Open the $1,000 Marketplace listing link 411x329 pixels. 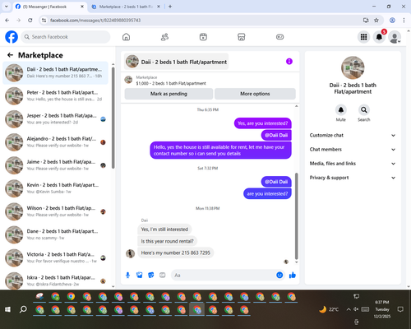171,83
